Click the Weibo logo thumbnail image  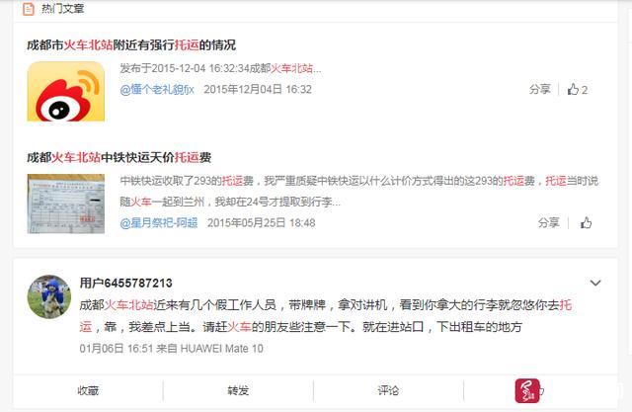point(66,91)
